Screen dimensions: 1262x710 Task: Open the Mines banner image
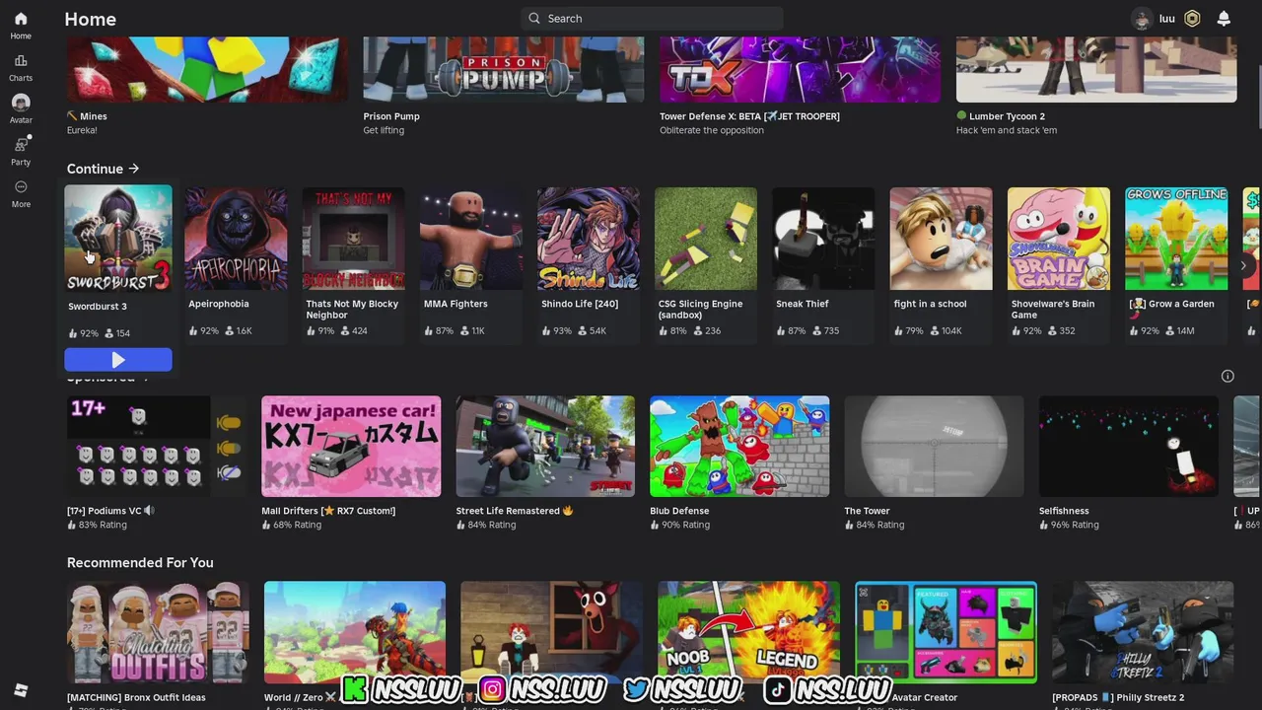click(x=207, y=69)
